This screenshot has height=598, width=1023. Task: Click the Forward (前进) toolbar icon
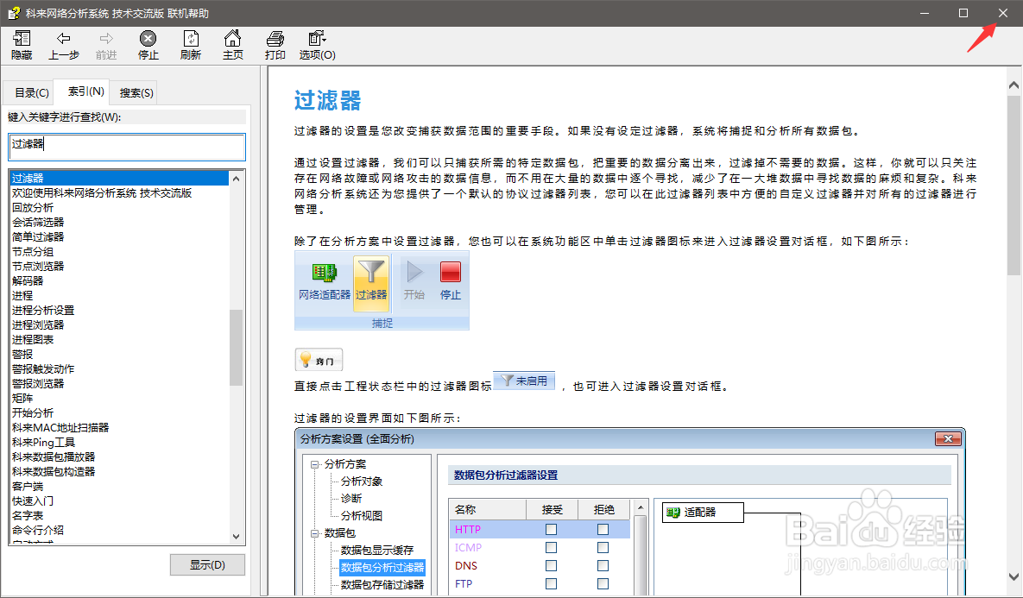click(105, 39)
